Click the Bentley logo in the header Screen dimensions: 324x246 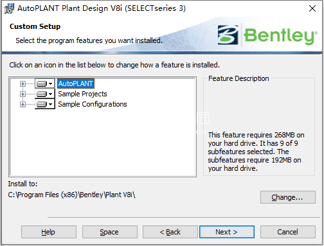(267, 35)
